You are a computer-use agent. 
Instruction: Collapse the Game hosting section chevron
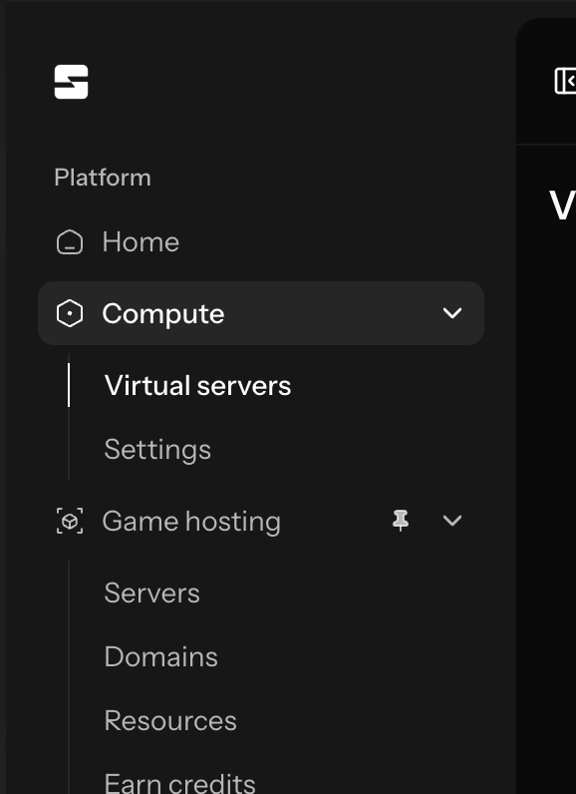coord(452,521)
